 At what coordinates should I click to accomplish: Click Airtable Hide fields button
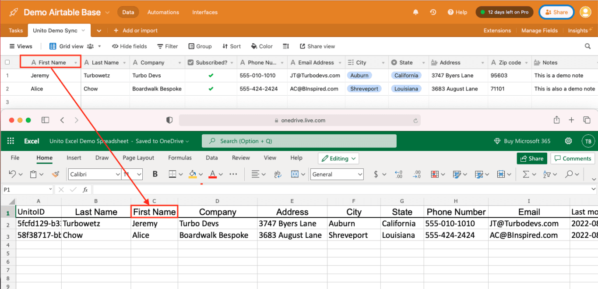pyautogui.click(x=130, y=46)
